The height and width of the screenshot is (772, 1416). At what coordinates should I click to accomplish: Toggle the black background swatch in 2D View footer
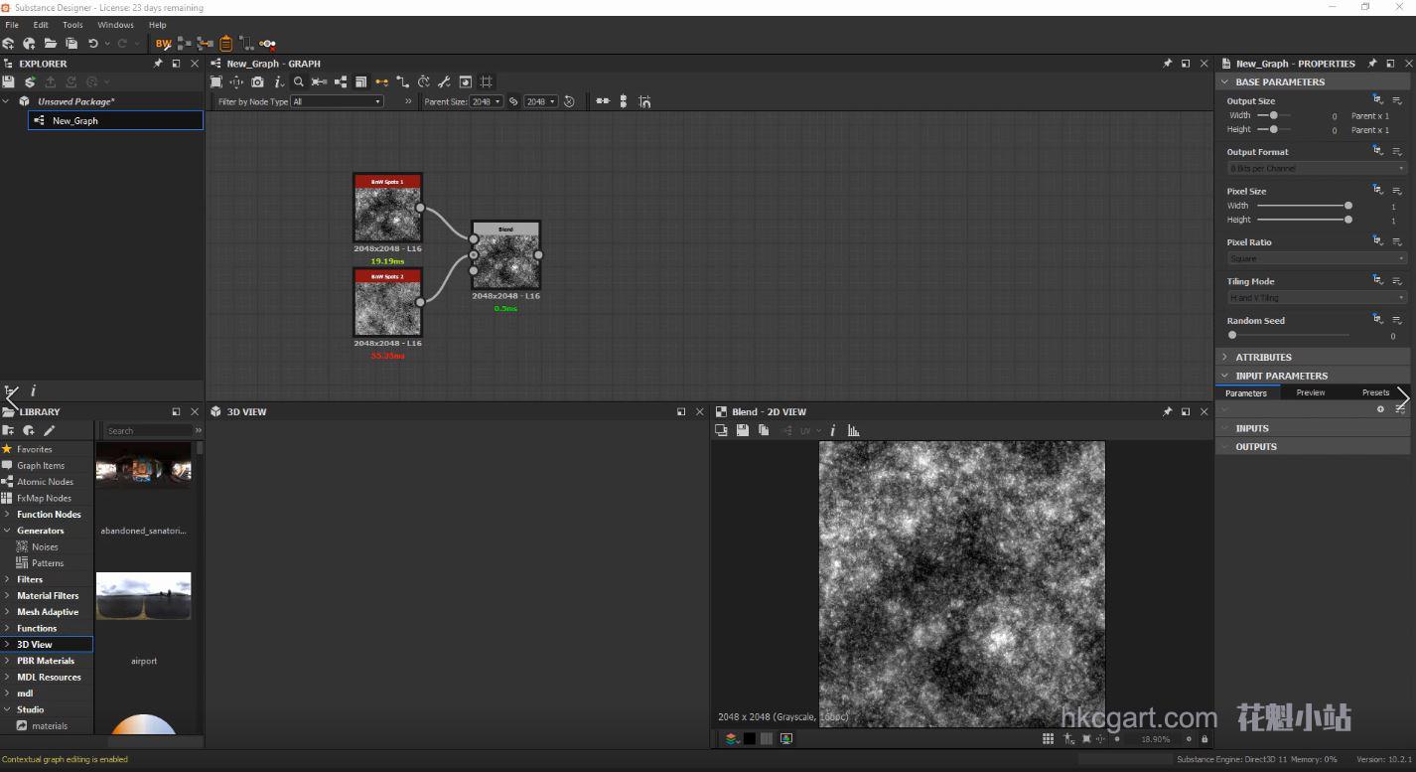750,738
